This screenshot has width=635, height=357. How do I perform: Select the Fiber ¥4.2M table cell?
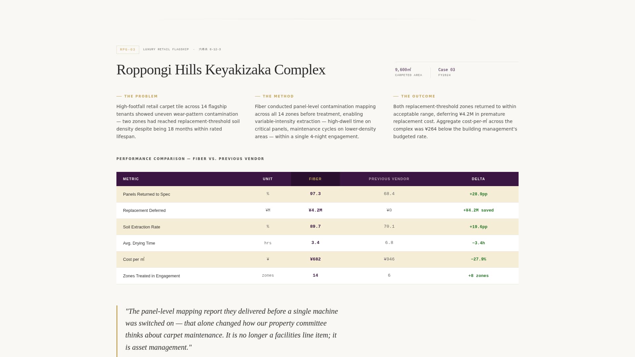tap(315, 210)
